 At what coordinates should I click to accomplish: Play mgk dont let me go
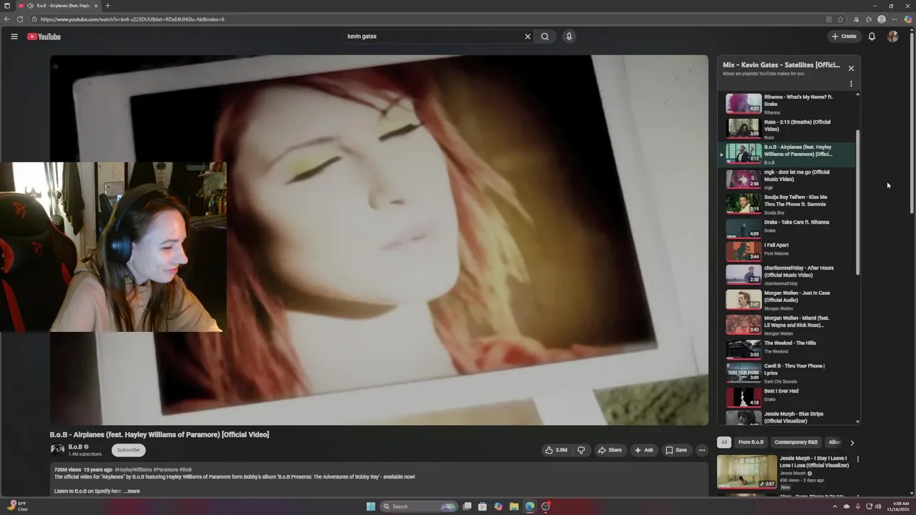point(786,179)
